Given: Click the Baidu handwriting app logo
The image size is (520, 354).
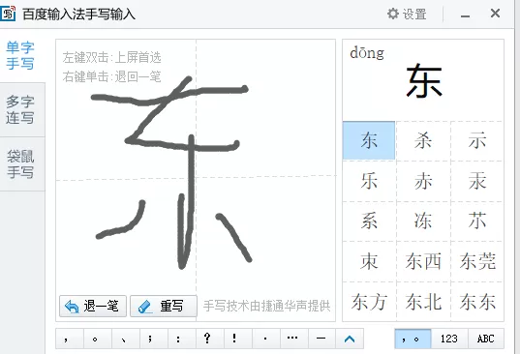Looking at the screenshot, I should (x=8, y=14).
